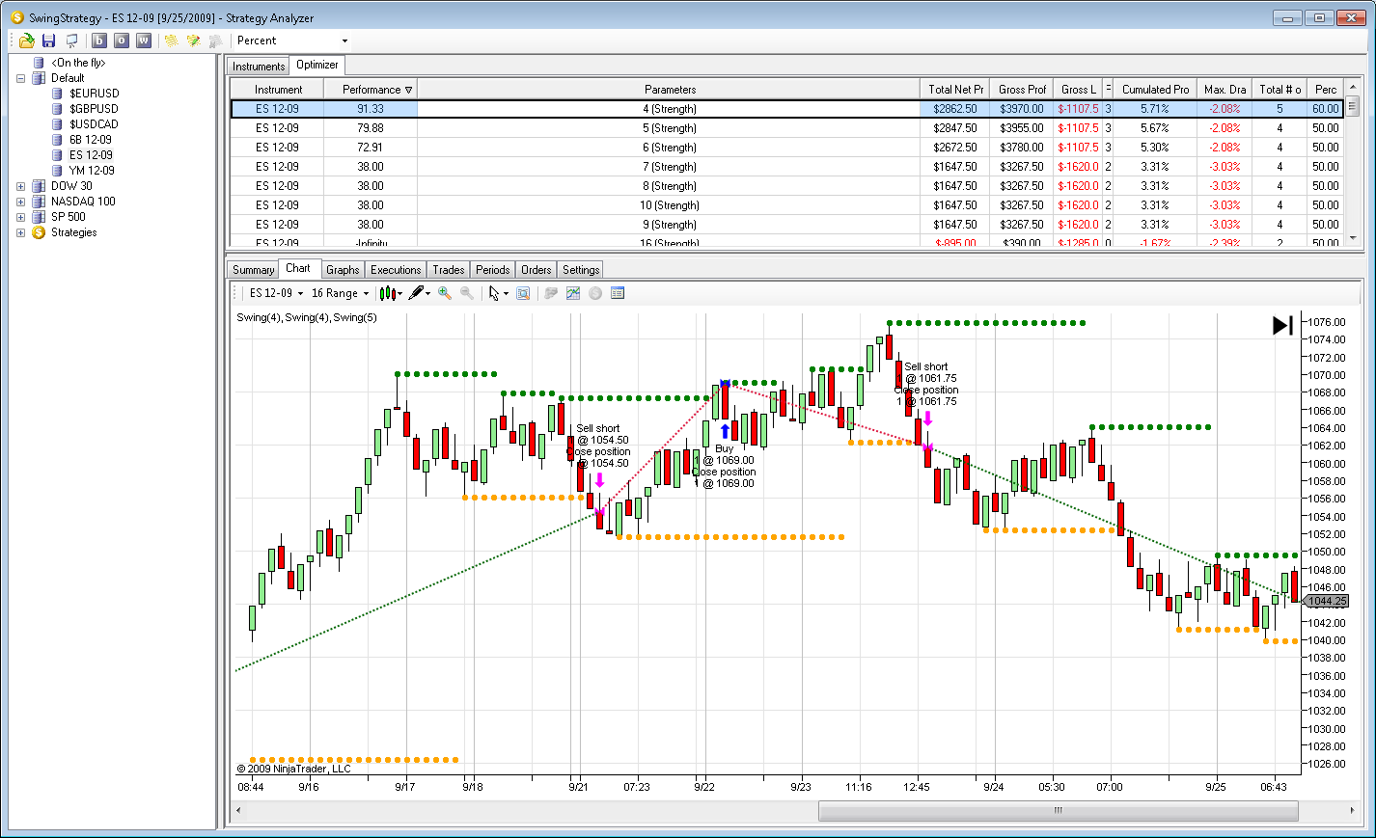Click the Parameters column header
The height and width of the screenshot is (838, 1376).
[670, 90]
